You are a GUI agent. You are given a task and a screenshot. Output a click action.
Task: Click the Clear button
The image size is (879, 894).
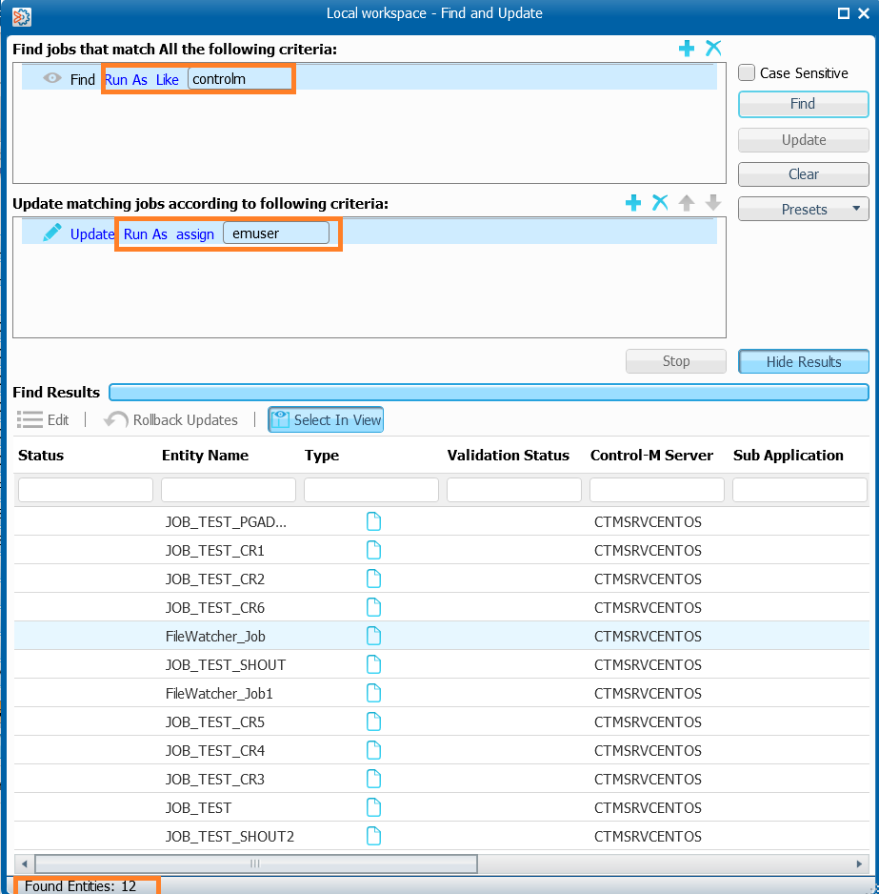click(803, 173)
